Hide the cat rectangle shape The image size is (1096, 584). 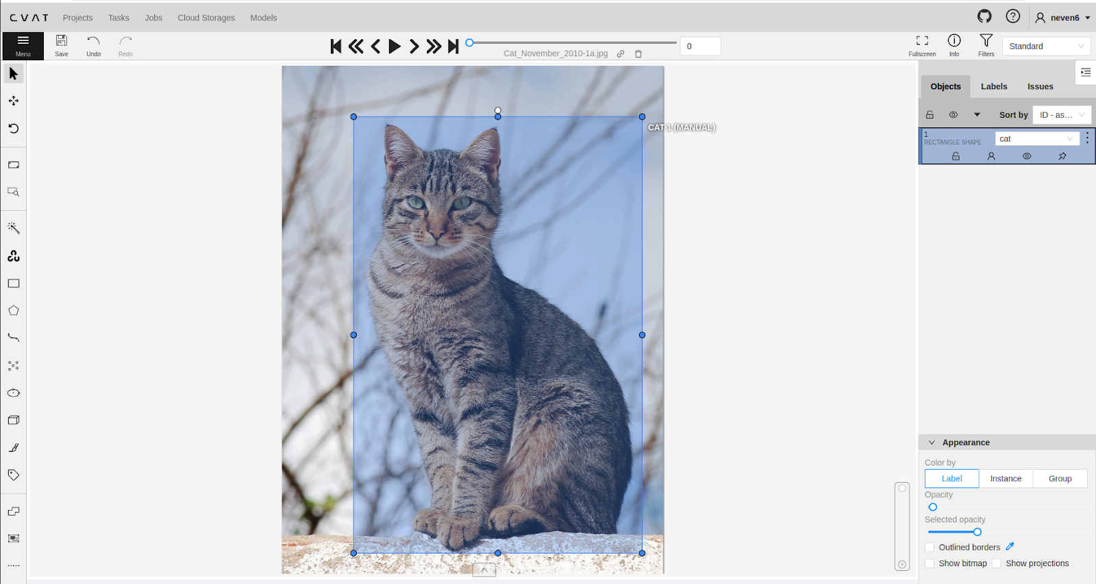[1027, 156]
